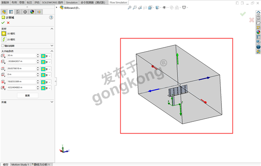Expand the axial periodicity section chevron
Viewport: 261px width, 166px height.
[x=52, y=46]
